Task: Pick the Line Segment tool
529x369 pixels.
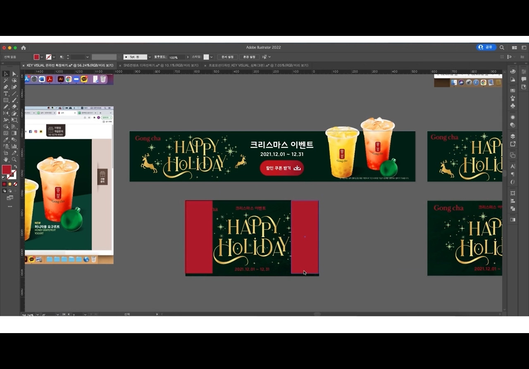Action: click(x=14, y=94)
